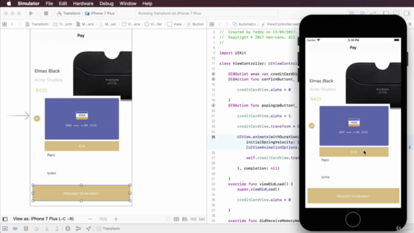Toggle the utilities panel in Xcode toolbar
The height and width of the screenshot is (233, 414).
click(x=407, y=13)
